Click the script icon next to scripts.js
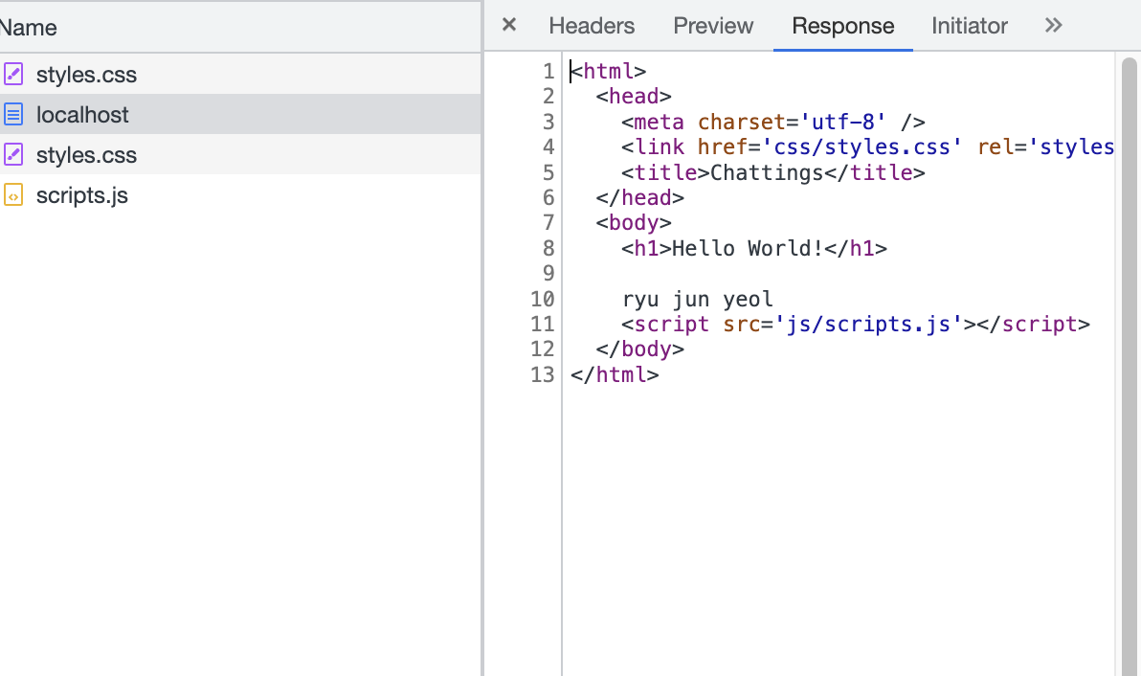 [13, 195]
